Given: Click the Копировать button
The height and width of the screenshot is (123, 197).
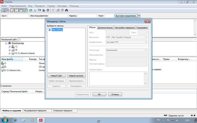Looking at the screenshot, I should (x=76, y=86).
